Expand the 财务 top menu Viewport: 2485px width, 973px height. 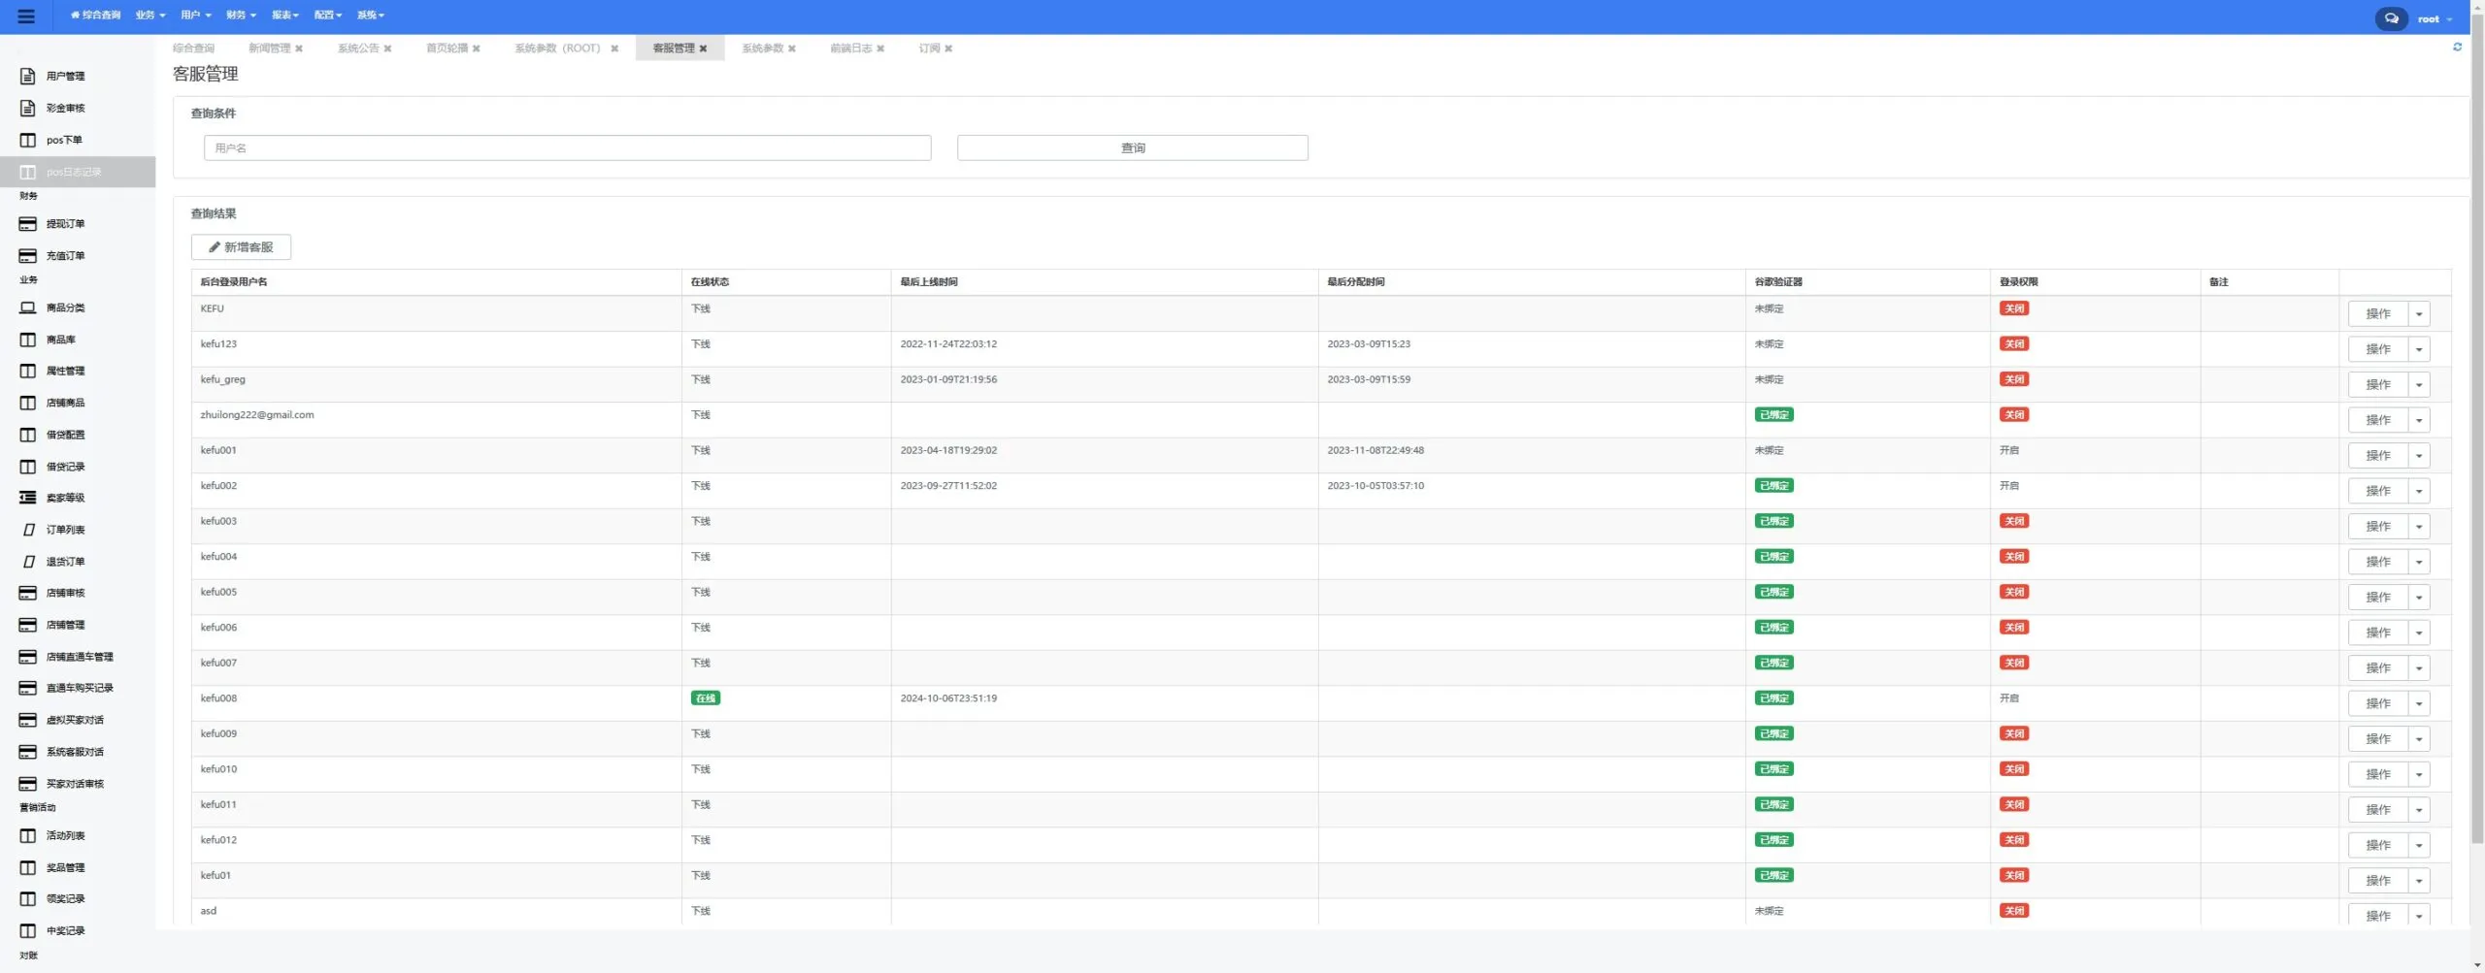point(241,16)
